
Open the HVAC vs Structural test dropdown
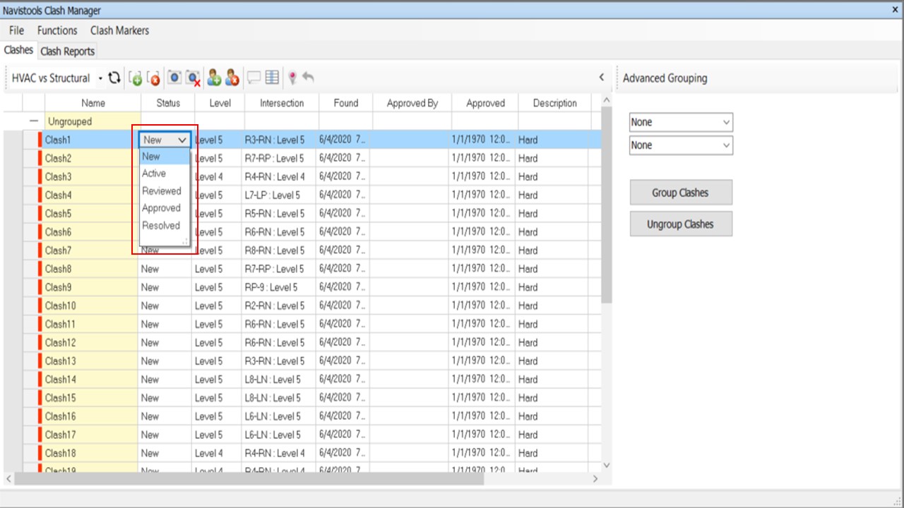click(x=100, y=78)
